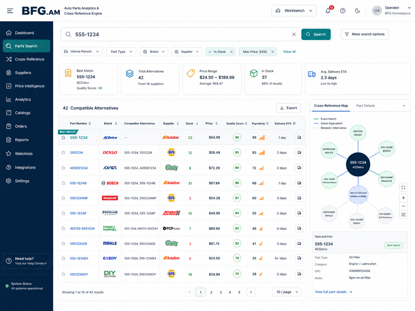Open Cross-Reference sidebar item
This screenshot has height=311, width=415.
26,59
